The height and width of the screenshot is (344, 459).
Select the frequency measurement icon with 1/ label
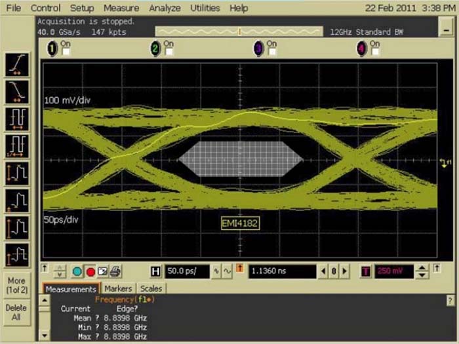[17, 146]
